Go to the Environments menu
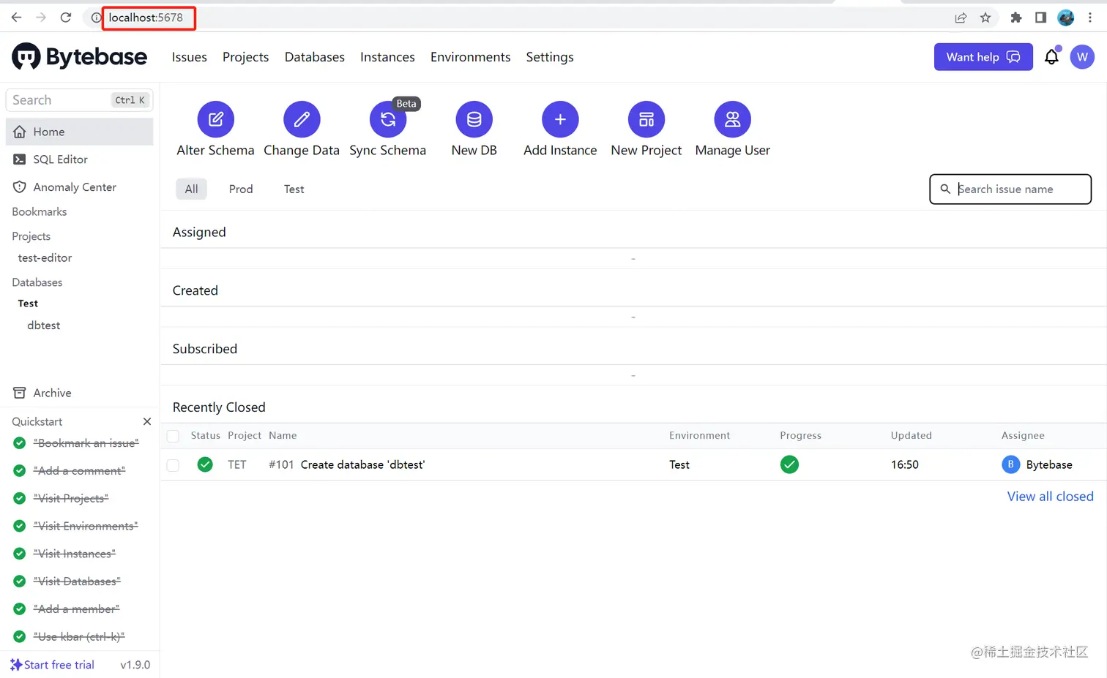The width and height of the screenshot is (1107, 678). [x=470, y=57]
